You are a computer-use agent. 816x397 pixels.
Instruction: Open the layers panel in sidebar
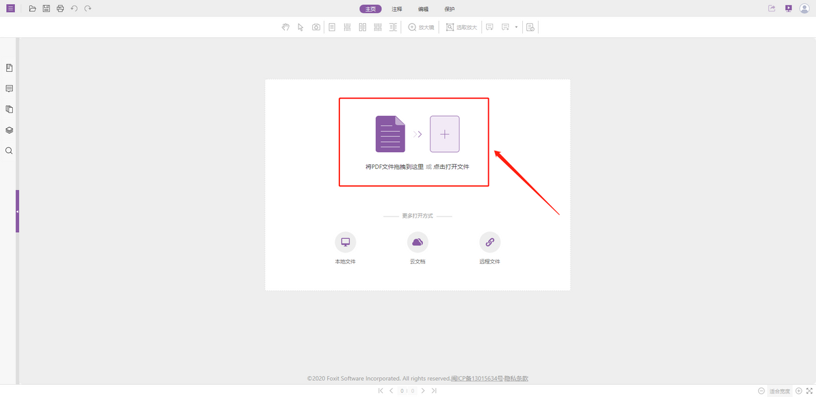pyautogui.click(x=9, y=130)
